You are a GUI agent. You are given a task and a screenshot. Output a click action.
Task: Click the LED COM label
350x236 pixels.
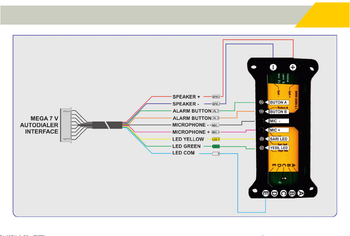tap(183, 153)
